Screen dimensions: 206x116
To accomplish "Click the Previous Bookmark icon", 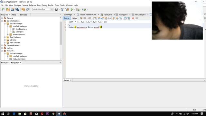I will pyautogui.click(x=114, y=18).
